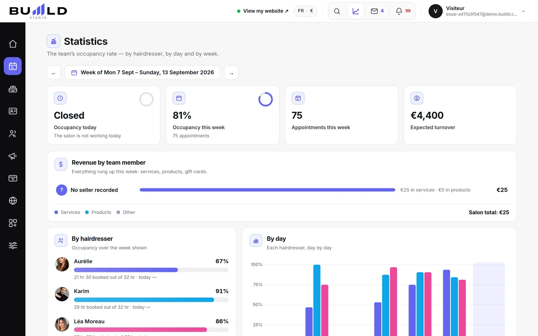The image size is (538, 336).
Task: Open the notifications bell showing 99
Action: tap(403, 11)
